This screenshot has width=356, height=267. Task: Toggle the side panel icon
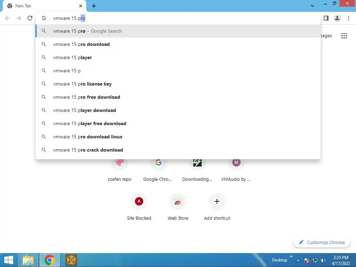tap(326, 18)
